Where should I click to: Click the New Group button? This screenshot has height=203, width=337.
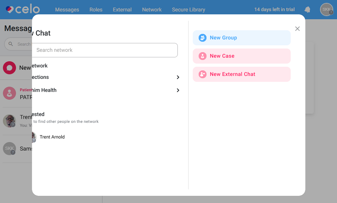[241, 38]
